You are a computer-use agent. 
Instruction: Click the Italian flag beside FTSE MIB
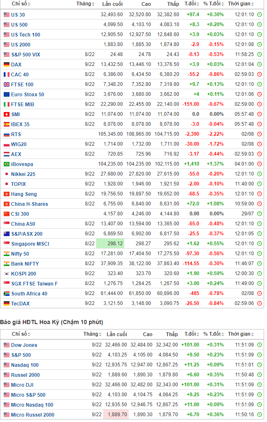pos(7,105)
